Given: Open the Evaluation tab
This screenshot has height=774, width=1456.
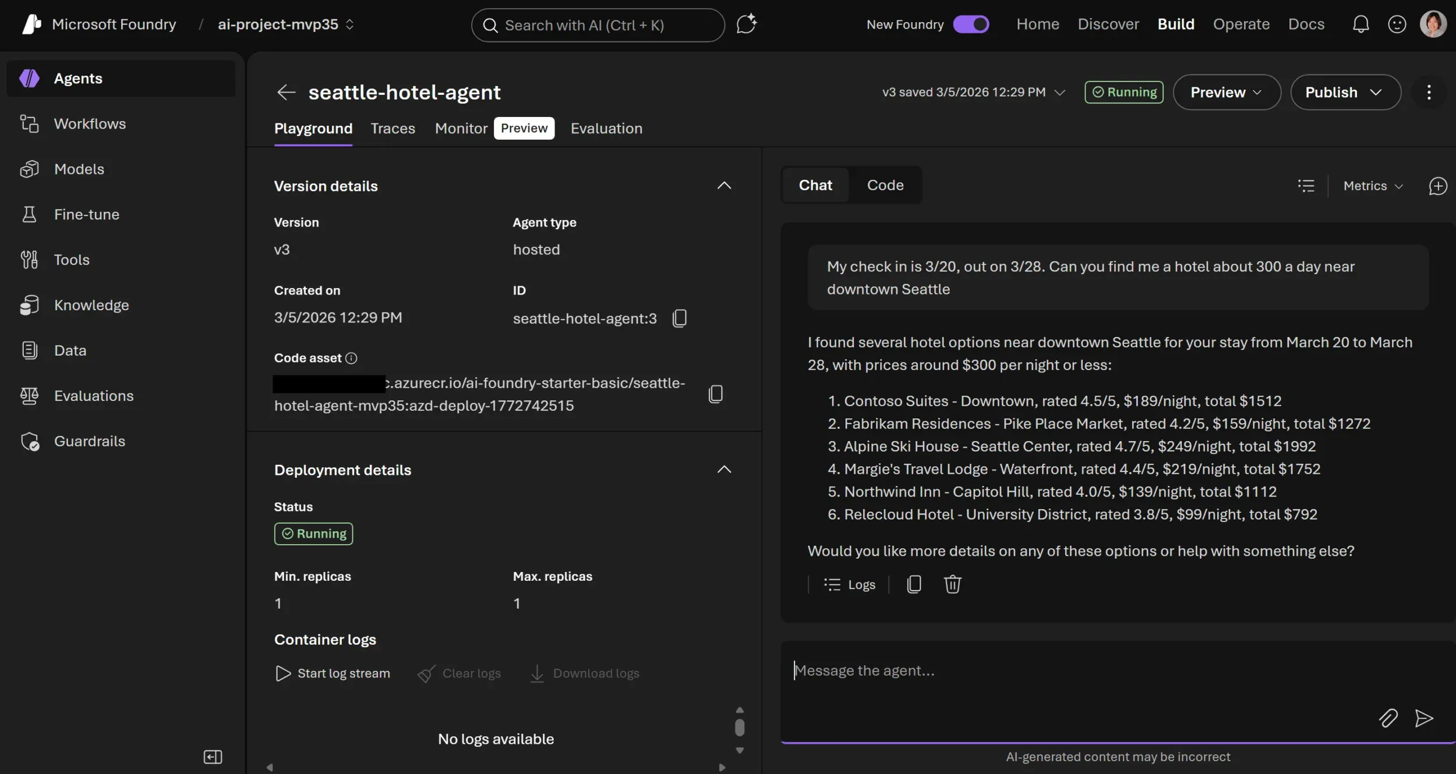Looking at the screenshot, I should [x=606, y=129].
